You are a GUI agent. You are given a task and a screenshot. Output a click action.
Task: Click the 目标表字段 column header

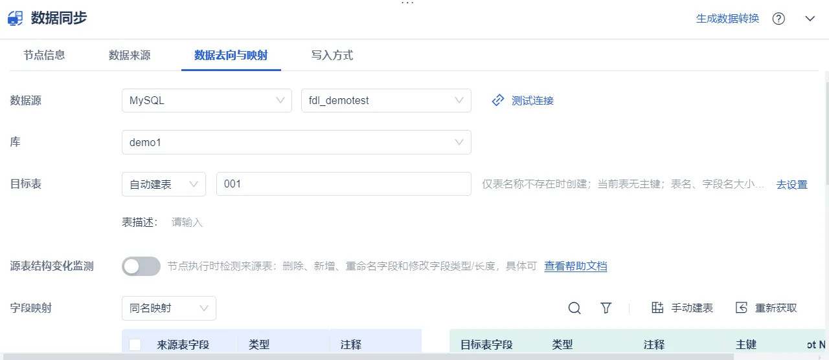pyautogui.click(x=486, y=344)
